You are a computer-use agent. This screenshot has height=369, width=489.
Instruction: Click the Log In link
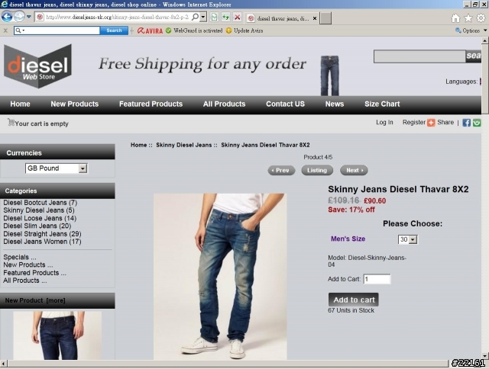click(x=384, y=122)
